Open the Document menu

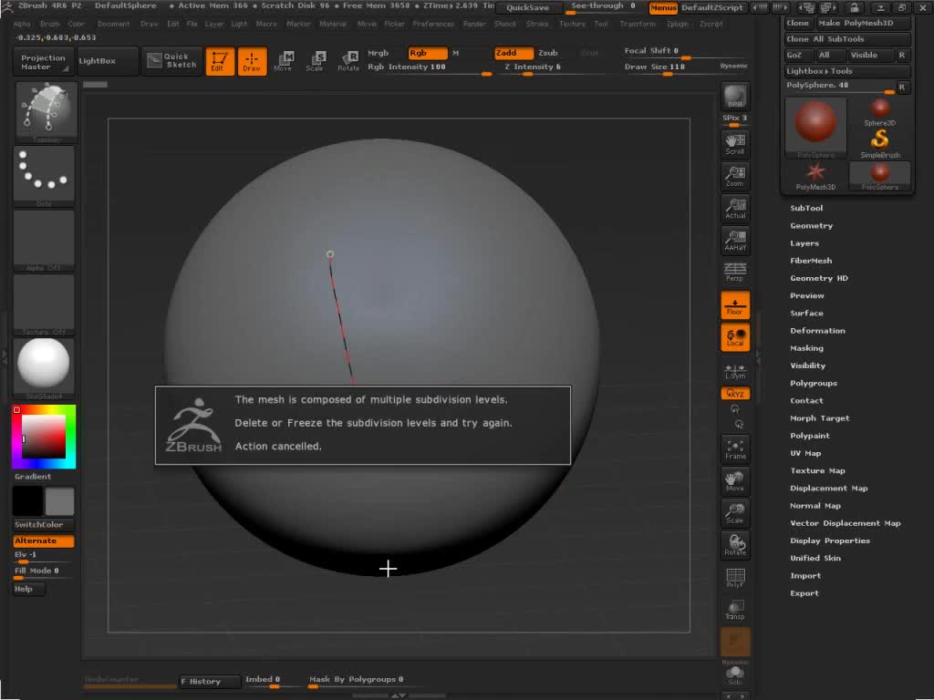113,24
